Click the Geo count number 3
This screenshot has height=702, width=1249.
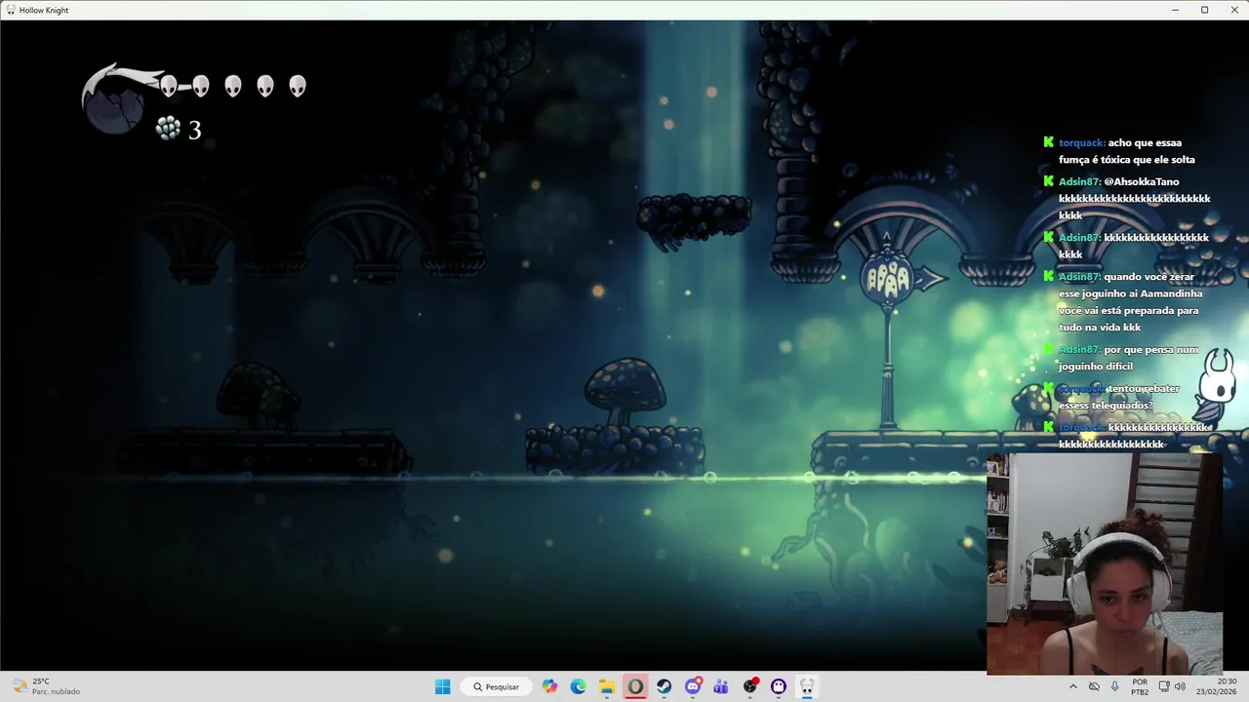(194, 130)
